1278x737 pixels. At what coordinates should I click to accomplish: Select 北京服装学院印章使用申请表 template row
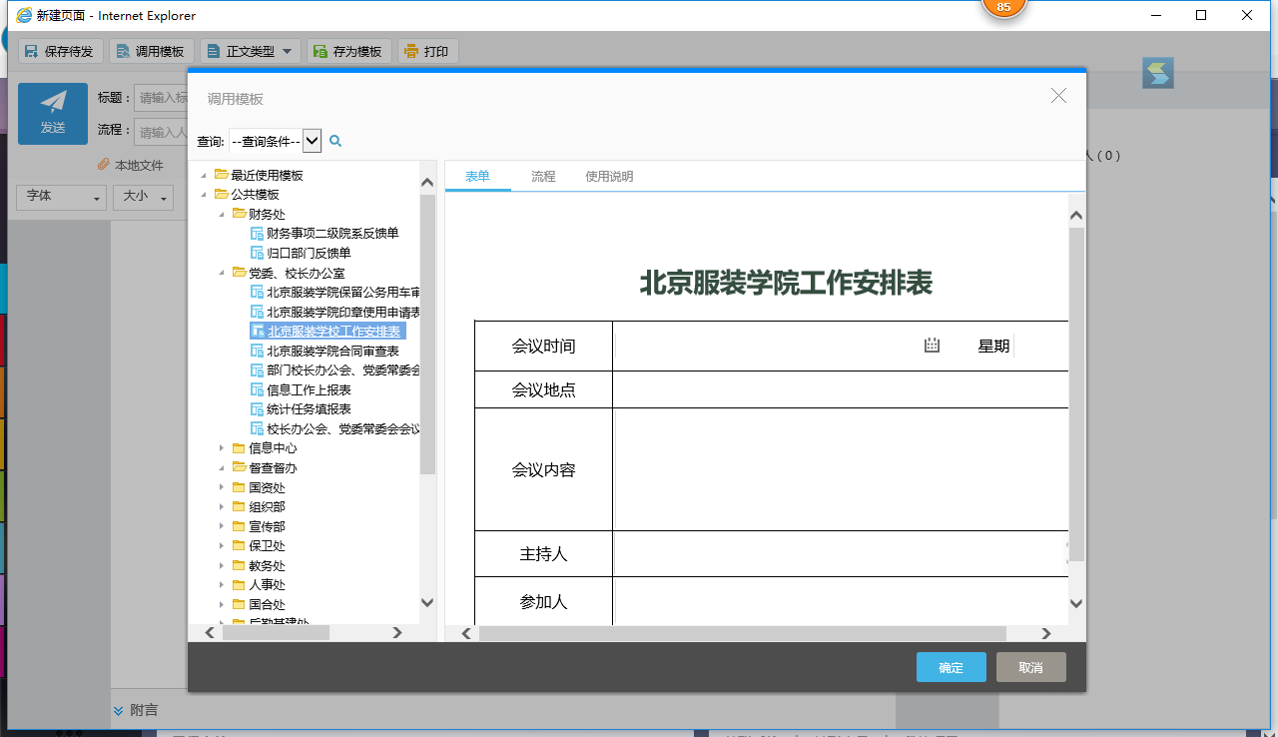(334, 312)
